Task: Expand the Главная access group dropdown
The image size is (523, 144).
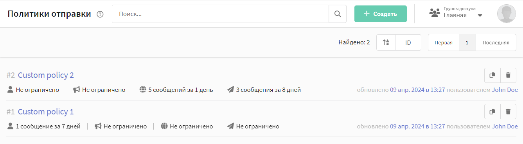Action: coord(480,16)
